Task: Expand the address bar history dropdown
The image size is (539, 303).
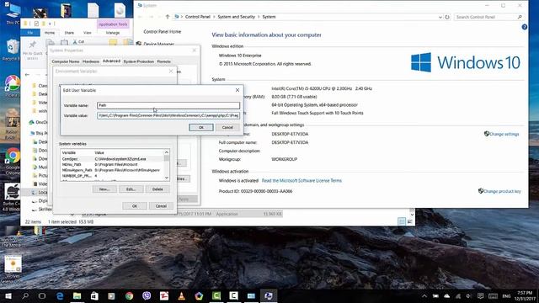Action: (440, 17)
